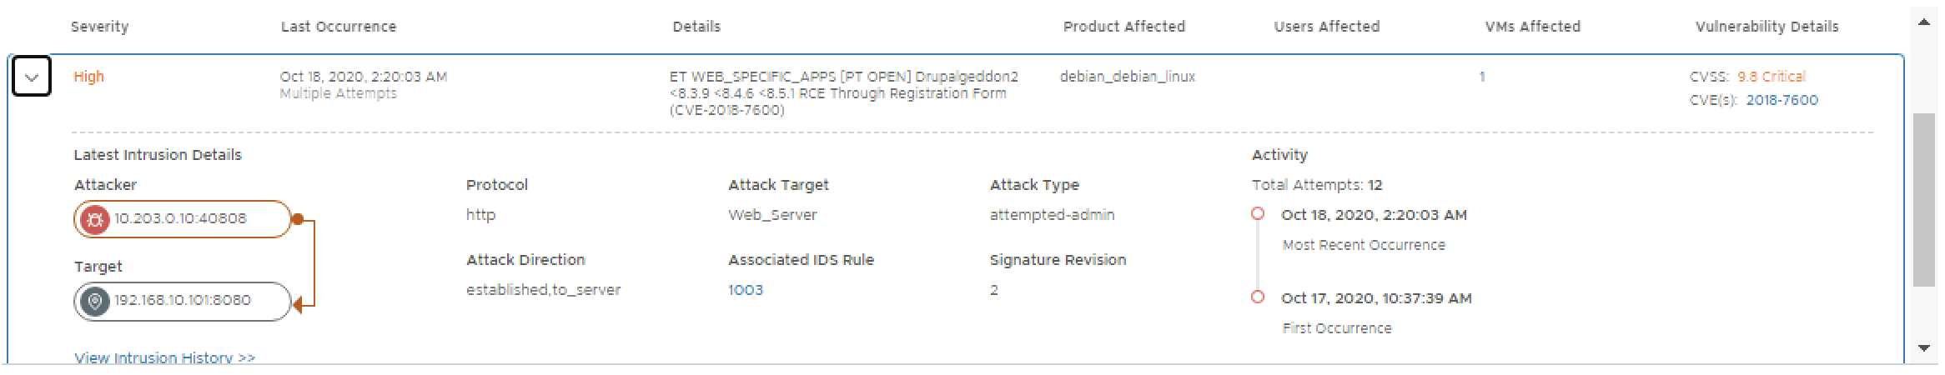Click the arrowhead pointing to the target

click(x=298, y=304)
